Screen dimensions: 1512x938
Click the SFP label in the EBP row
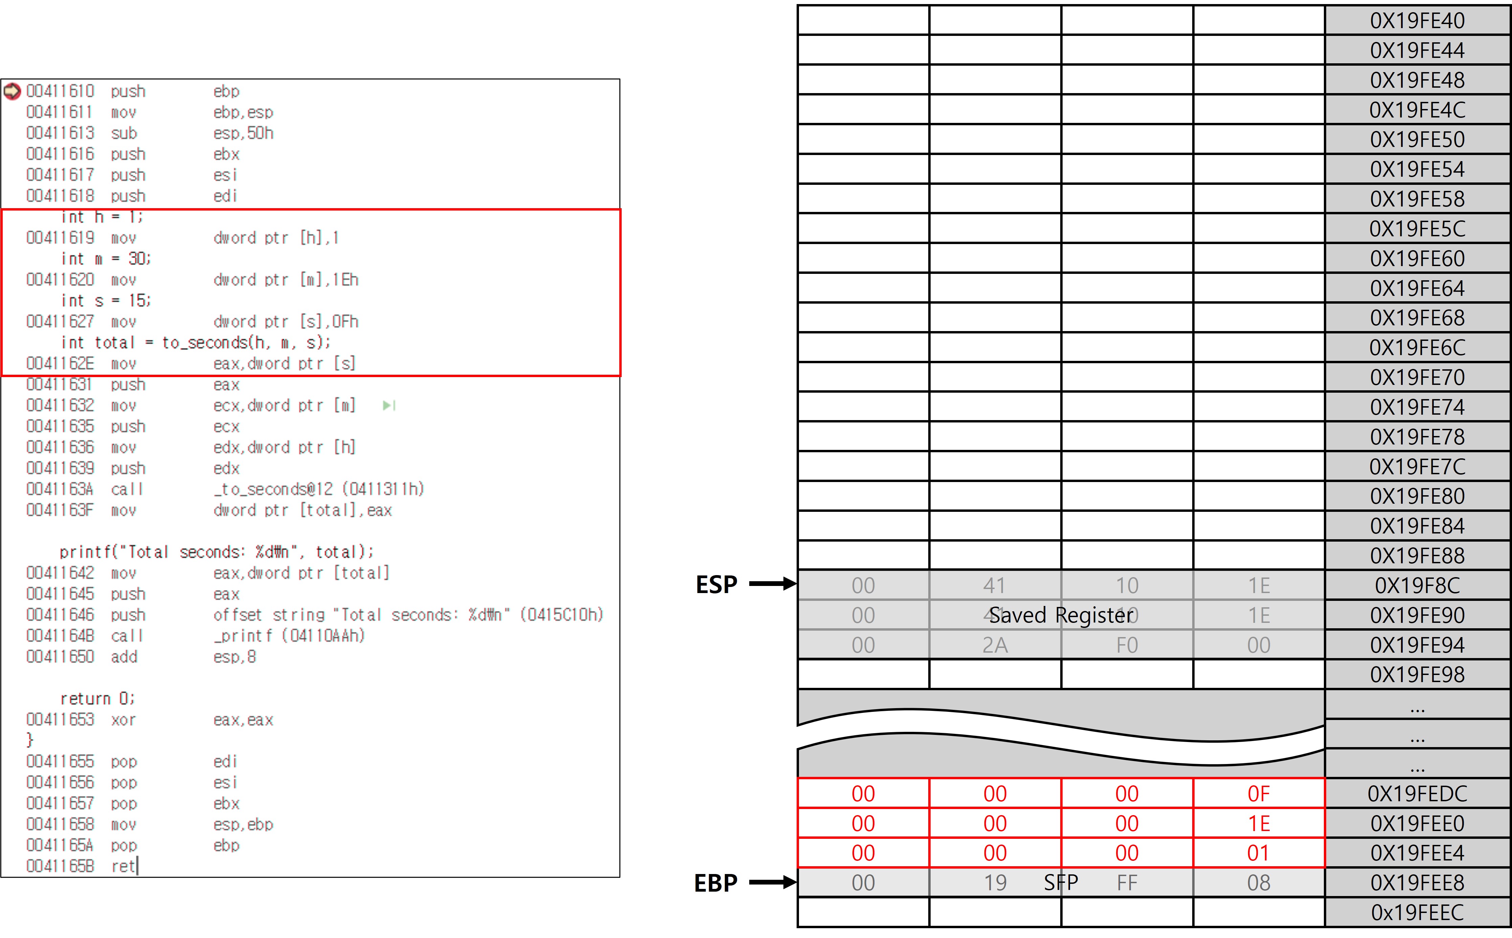click(x=1061, y=881)
